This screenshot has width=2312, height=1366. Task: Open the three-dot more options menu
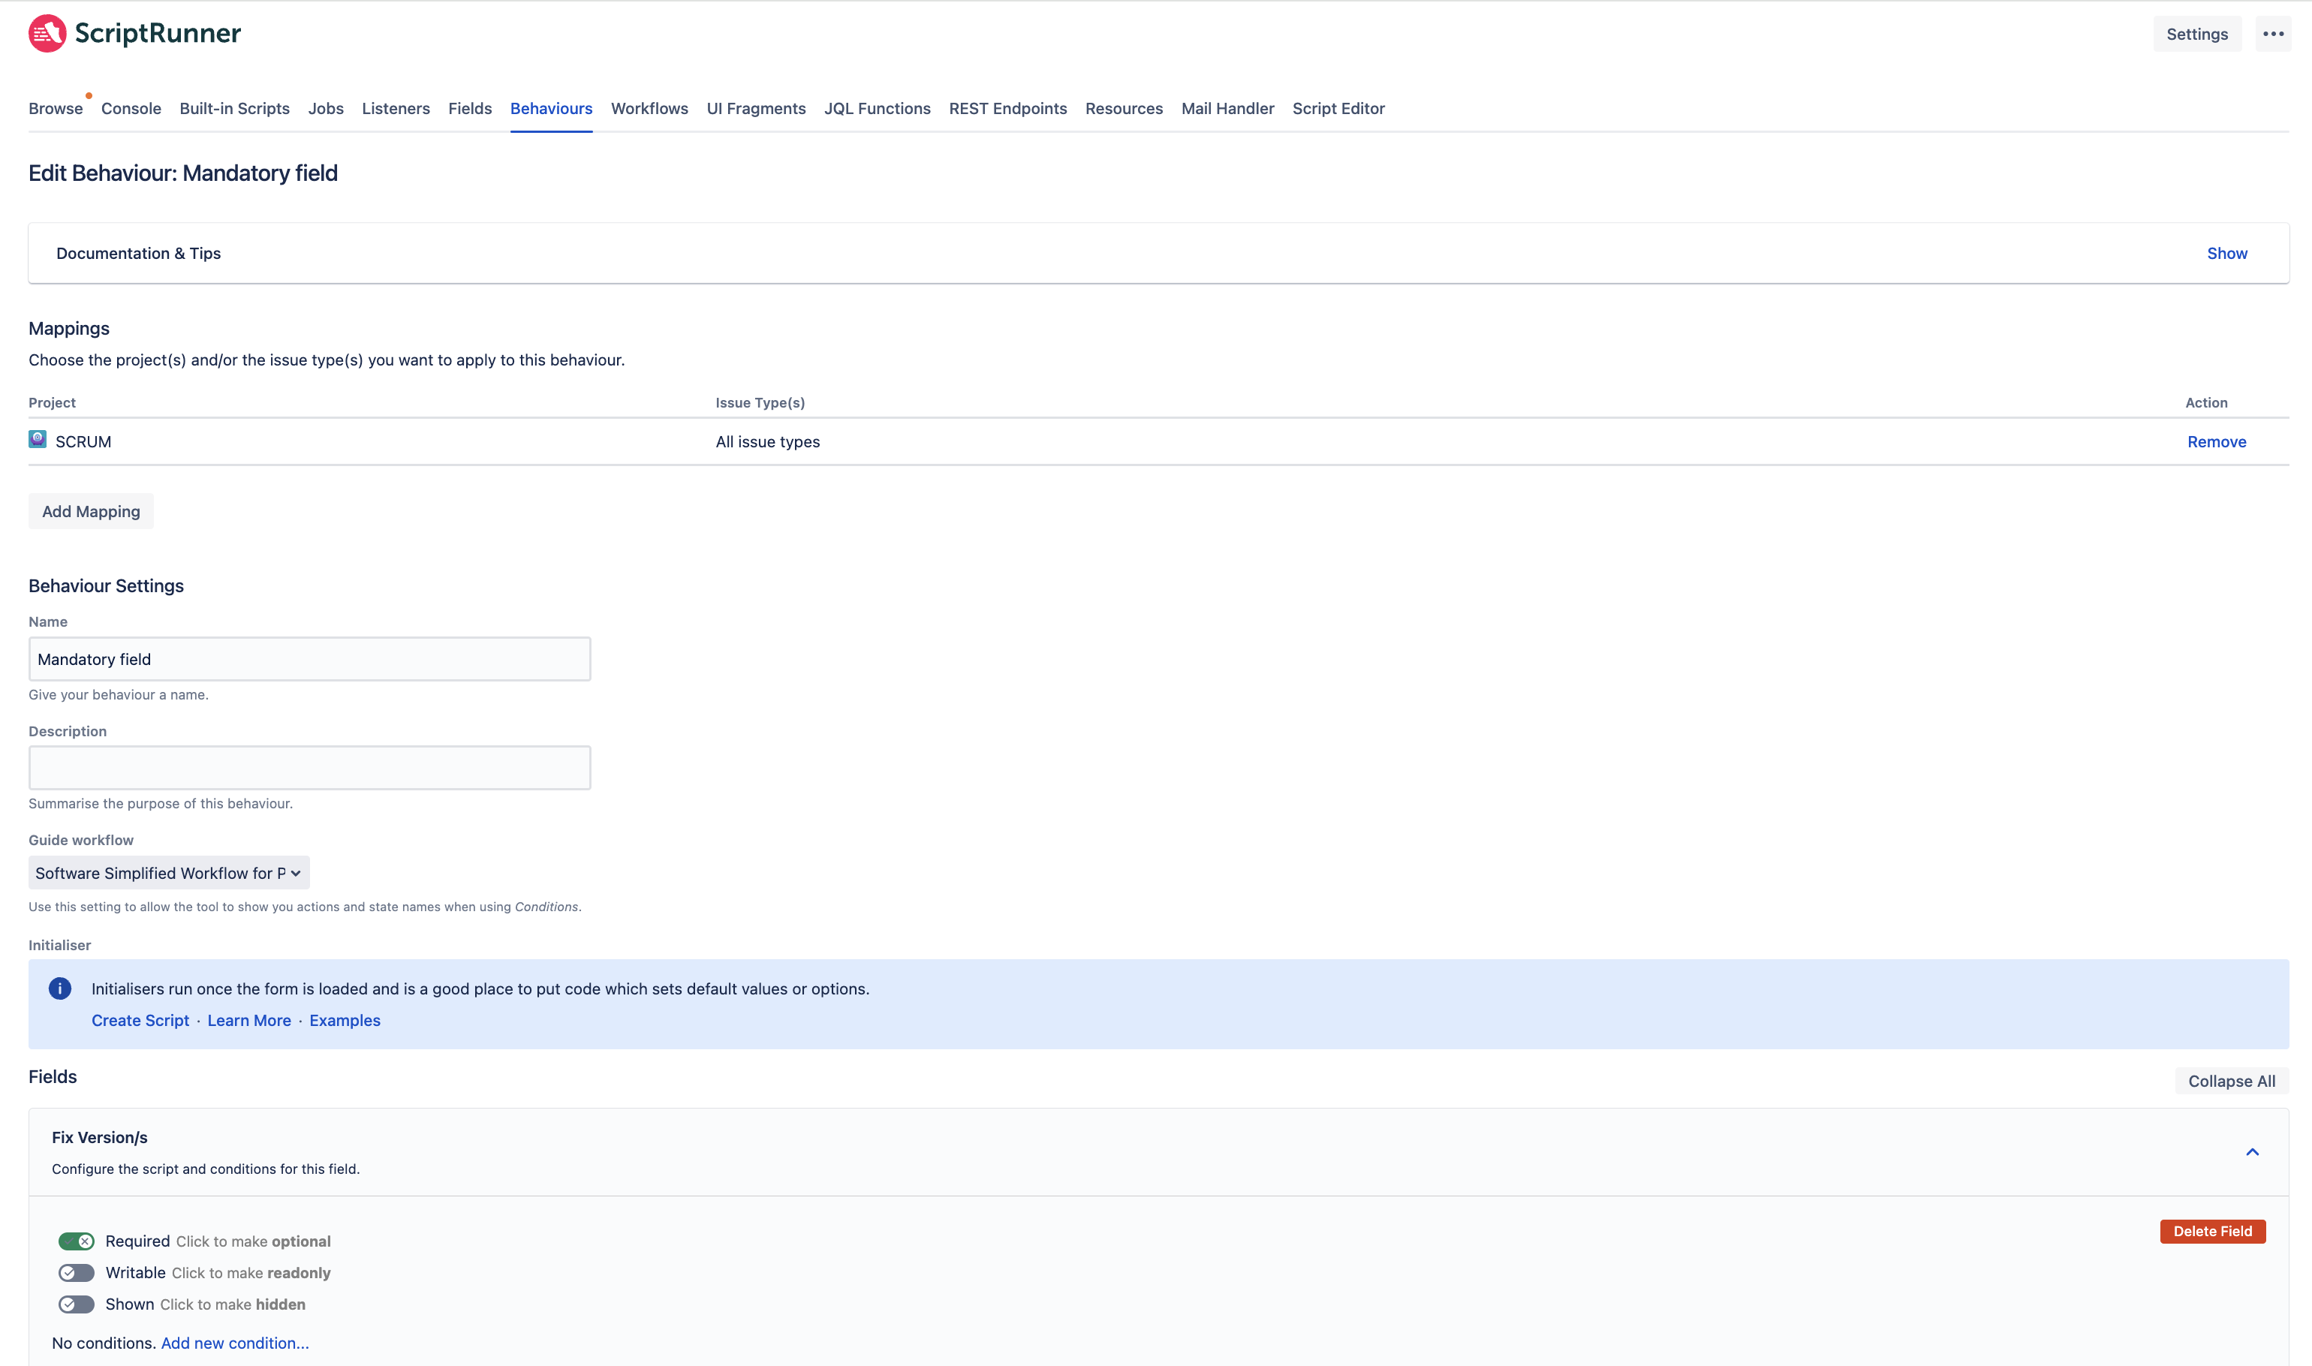2272,34
